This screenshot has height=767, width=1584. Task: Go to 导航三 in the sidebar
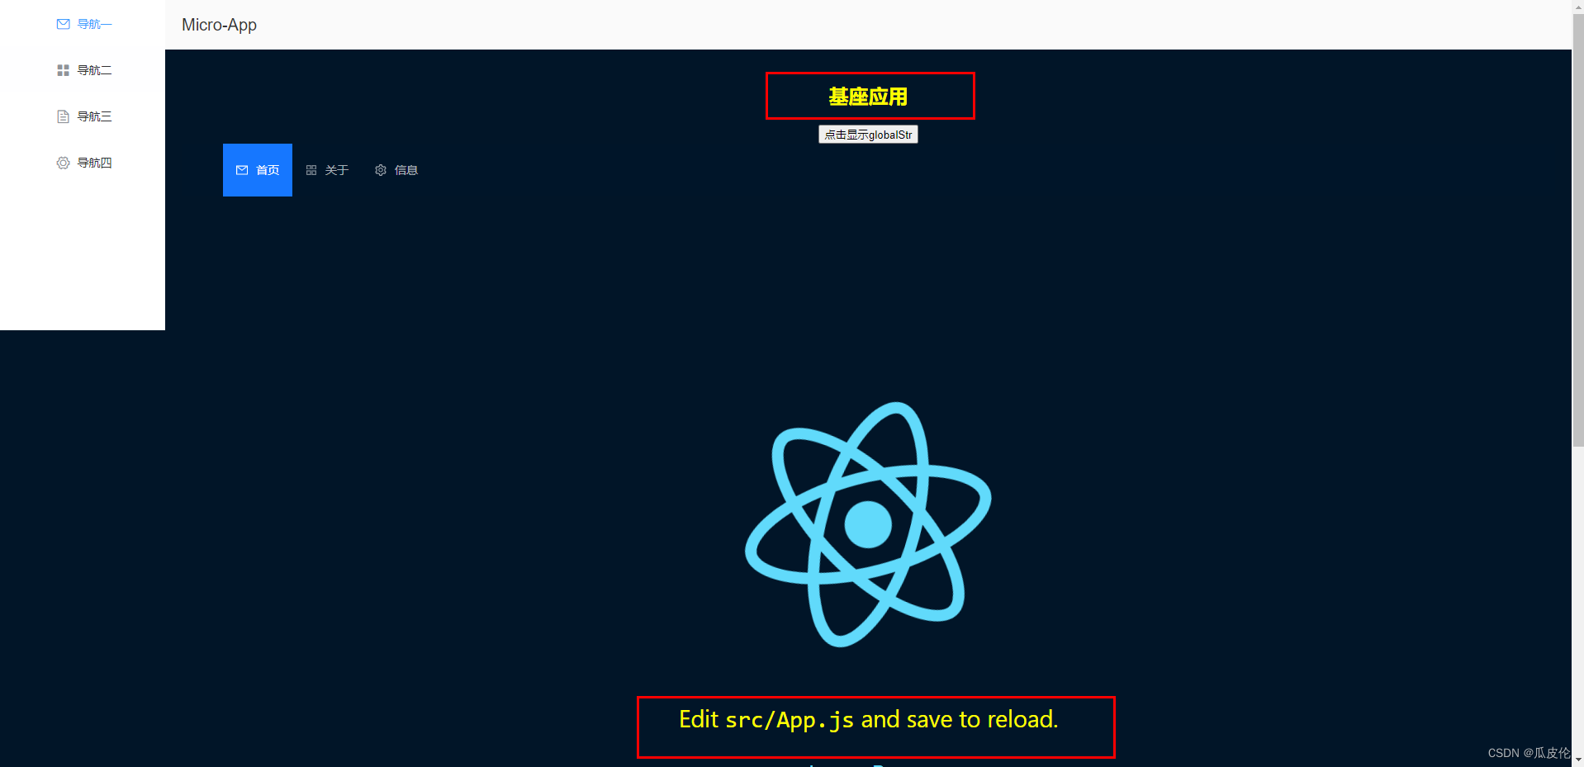click(x=83, y=116)
